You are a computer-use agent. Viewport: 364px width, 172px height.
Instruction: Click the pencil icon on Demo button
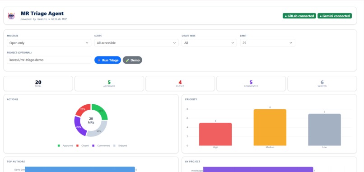[x=127, y=60]
